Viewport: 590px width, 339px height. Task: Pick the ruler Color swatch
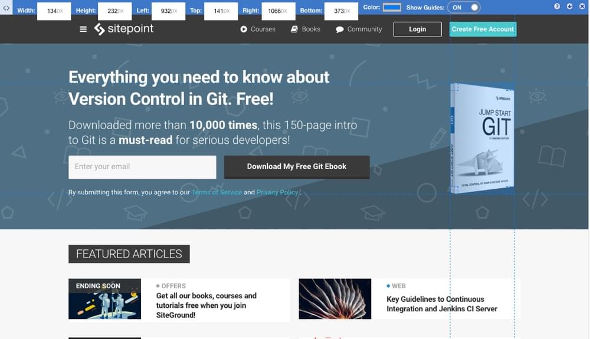click(x=392, y=8)
